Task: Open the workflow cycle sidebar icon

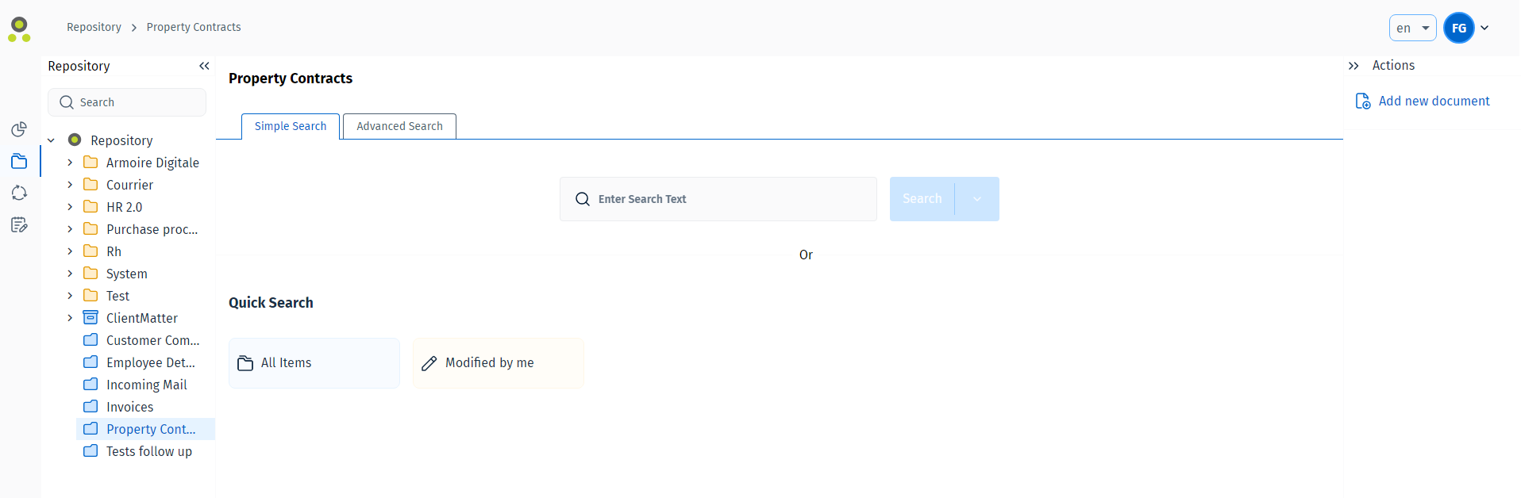Action: 19,193
